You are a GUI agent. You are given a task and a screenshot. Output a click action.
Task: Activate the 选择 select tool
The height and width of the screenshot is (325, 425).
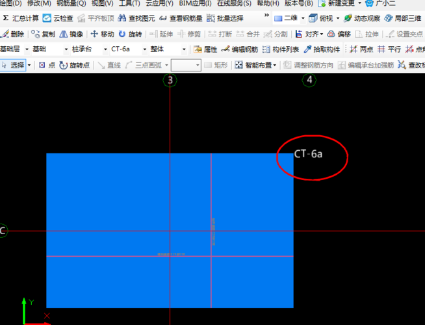click(x=13, y=66)
